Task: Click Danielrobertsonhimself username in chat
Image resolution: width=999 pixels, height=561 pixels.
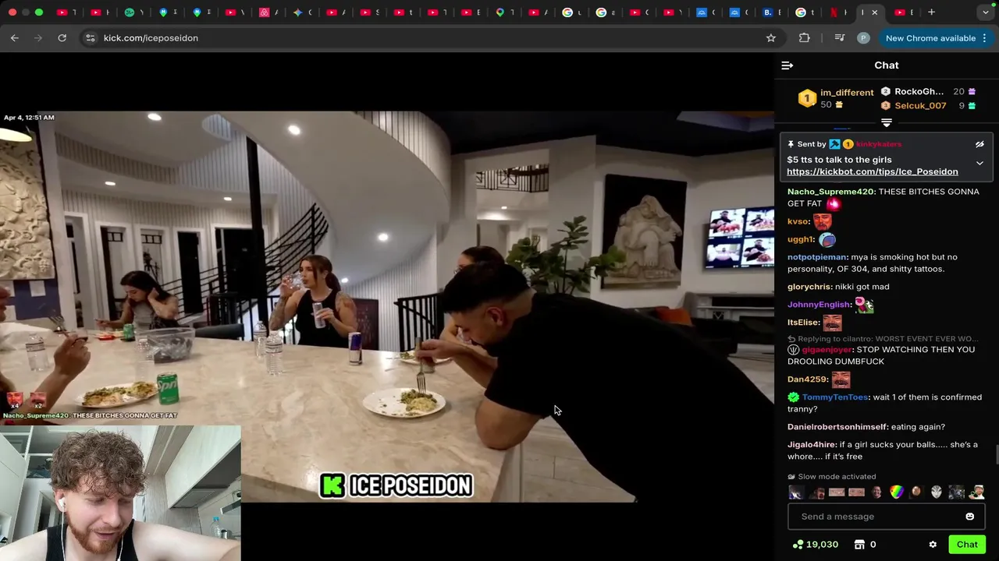Action: (x=837, y=427)
